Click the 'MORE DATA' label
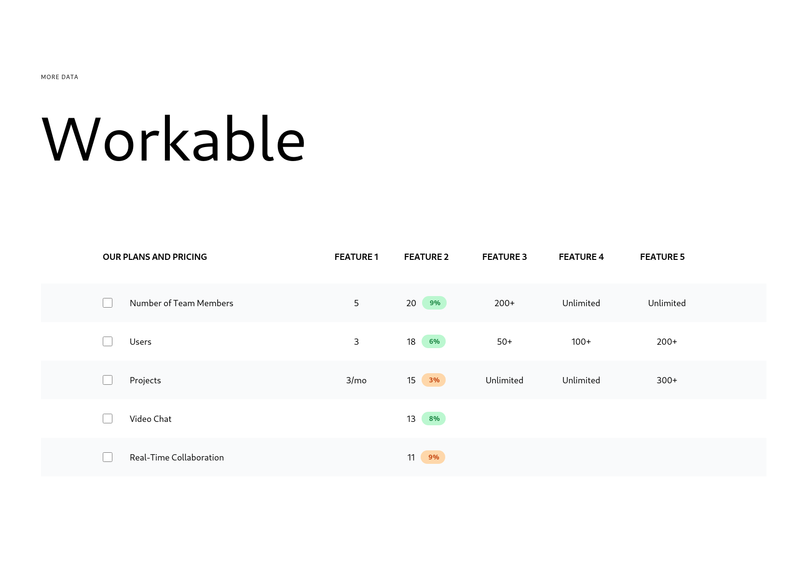Image resolution: width=807 pixels, height=568 pixels. (59, 77)
